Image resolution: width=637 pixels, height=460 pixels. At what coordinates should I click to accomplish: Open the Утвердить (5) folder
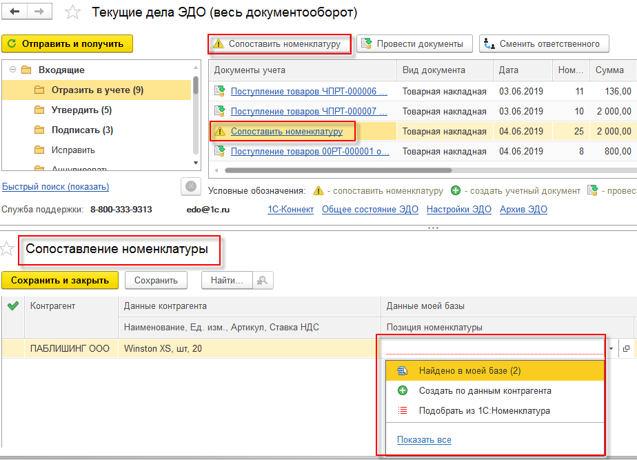point(81,110)
